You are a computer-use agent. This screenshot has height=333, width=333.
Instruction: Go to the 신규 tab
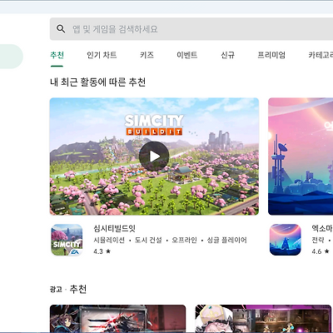(227, 55)
